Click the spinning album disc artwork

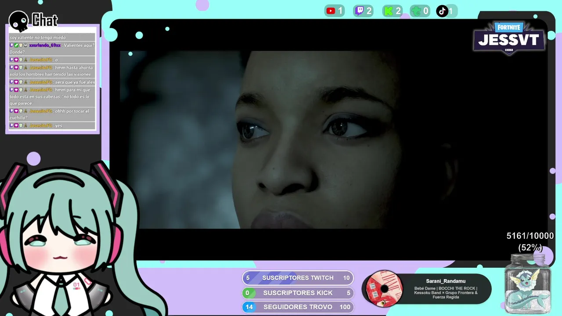384,288
